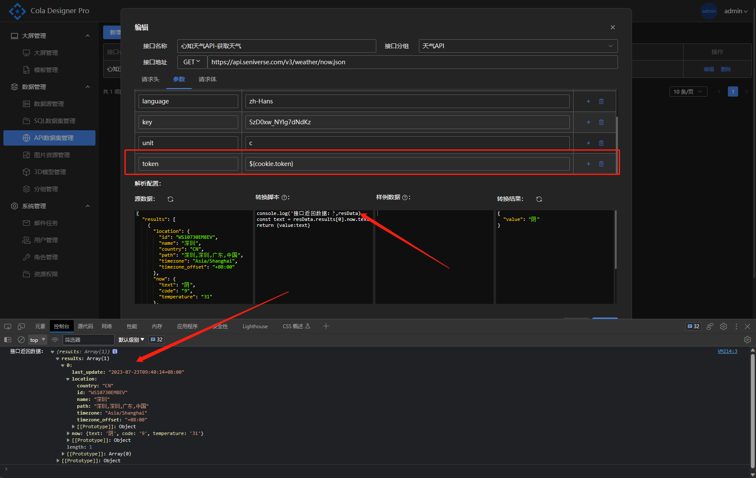Delete the token parameter row
Screen dimensions: 756x478
click(601, 164)
